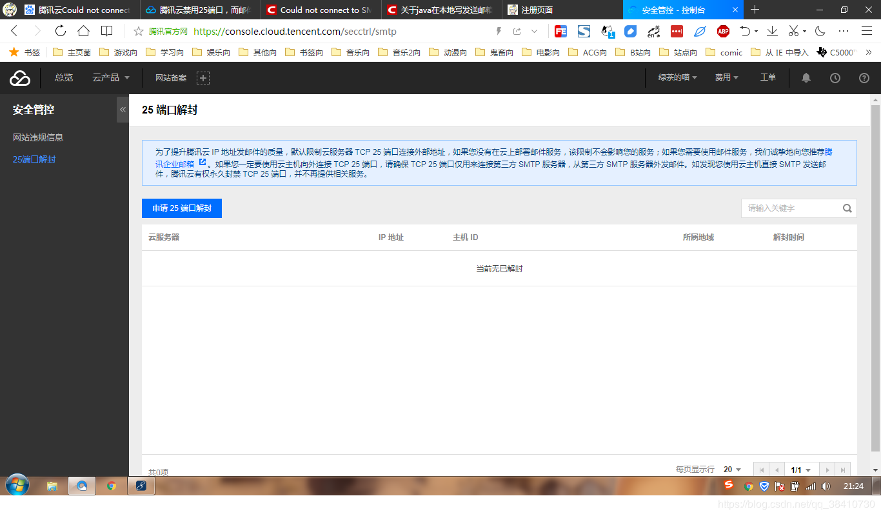881x516 pixels.
Task: Collapse the 安全管控 sidebar with the « arrow
Action: (x=123, y=109)
